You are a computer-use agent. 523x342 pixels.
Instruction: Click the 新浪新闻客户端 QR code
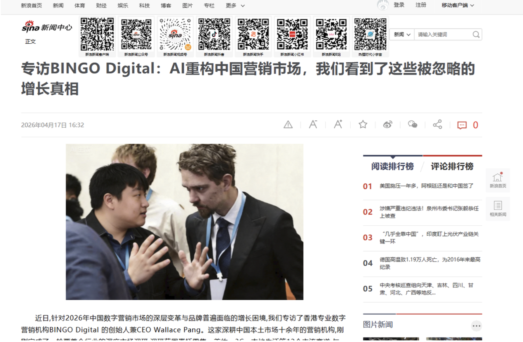97,34
